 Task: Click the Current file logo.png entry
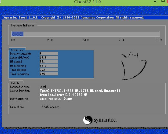click(50, 107)
